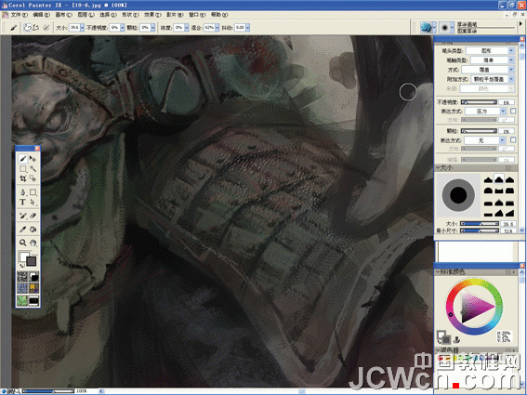Screen dimensions: 527x395
Task: Open the Pattern selector in toolbox
Action: [x=22, y=288]
